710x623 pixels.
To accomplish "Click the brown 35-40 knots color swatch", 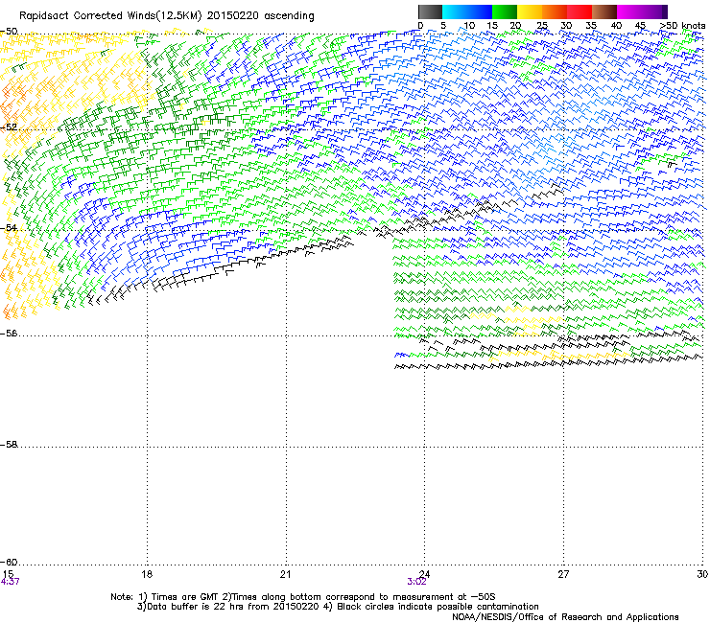I will pyautogui.click(x=604, y=12).
